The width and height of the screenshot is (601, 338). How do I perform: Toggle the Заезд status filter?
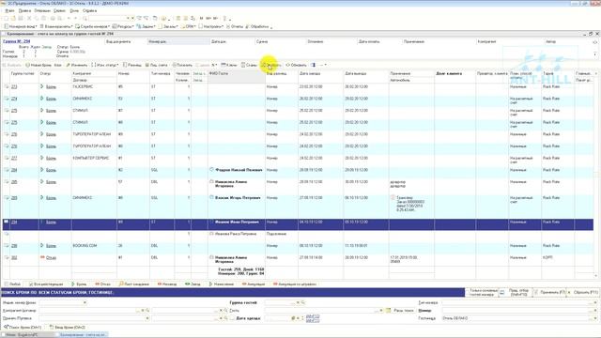[x=193, y=284]
